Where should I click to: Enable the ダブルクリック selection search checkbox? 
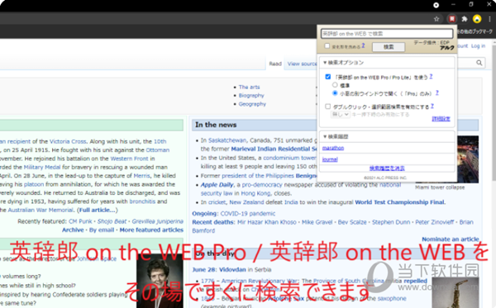tap(328, 107)
